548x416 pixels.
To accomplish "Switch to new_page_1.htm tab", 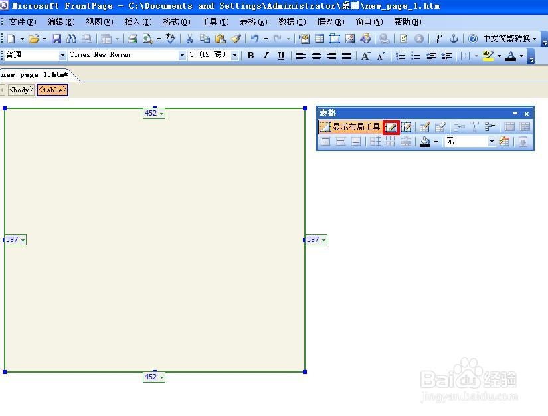I will (35, 75).
